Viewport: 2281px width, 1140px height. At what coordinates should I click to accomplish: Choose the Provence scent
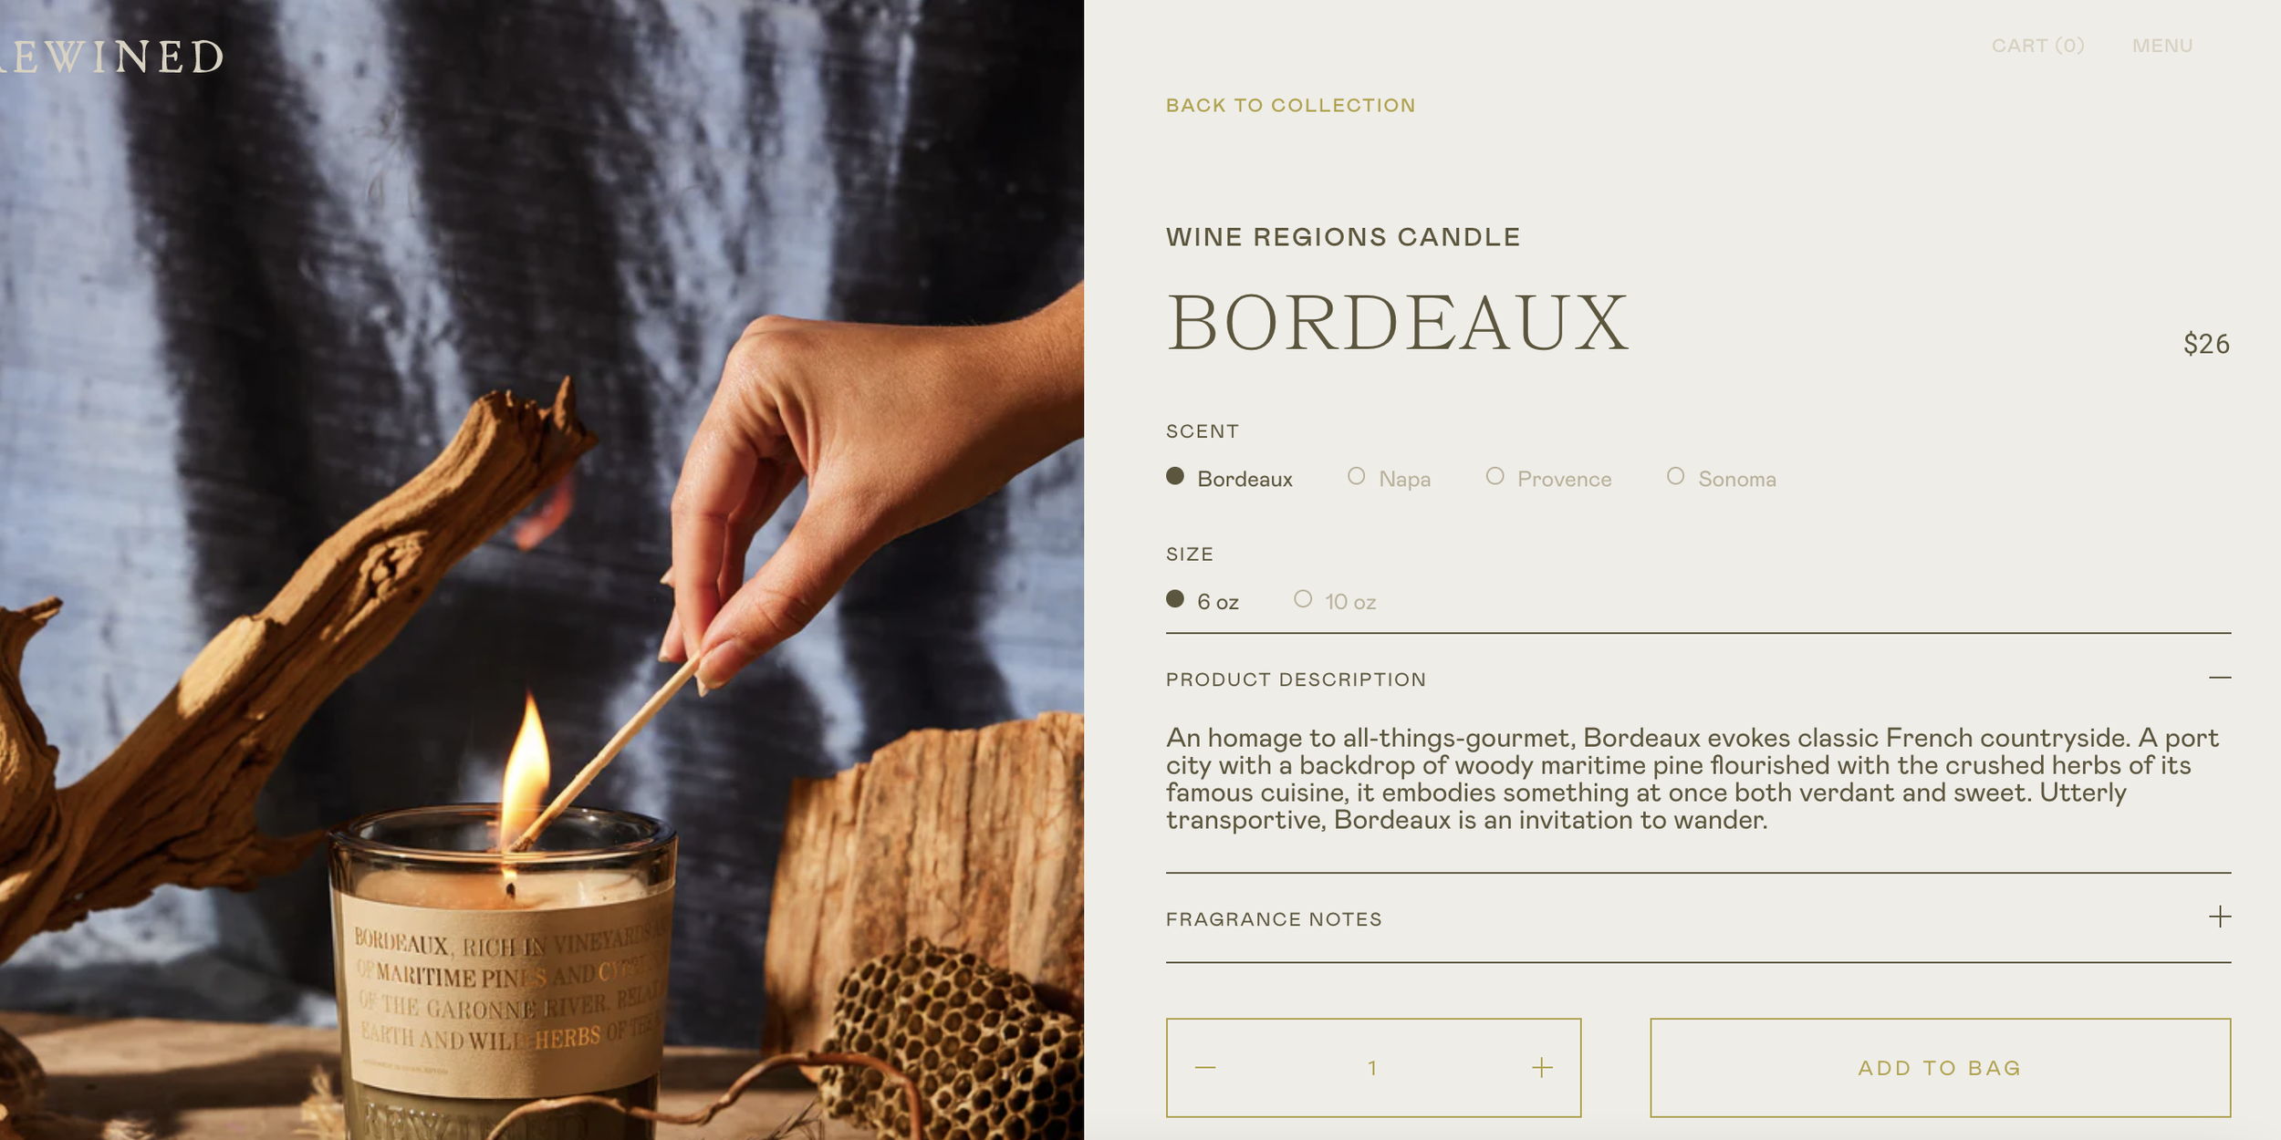pyautogui.click(x=1548, y=478)
